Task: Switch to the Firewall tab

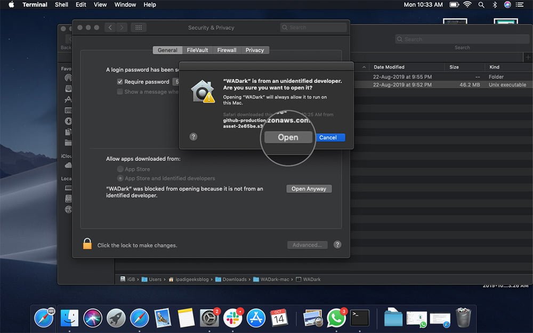Action: click(x=227, y=50)
